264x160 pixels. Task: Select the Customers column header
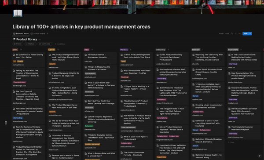point(233,50)
